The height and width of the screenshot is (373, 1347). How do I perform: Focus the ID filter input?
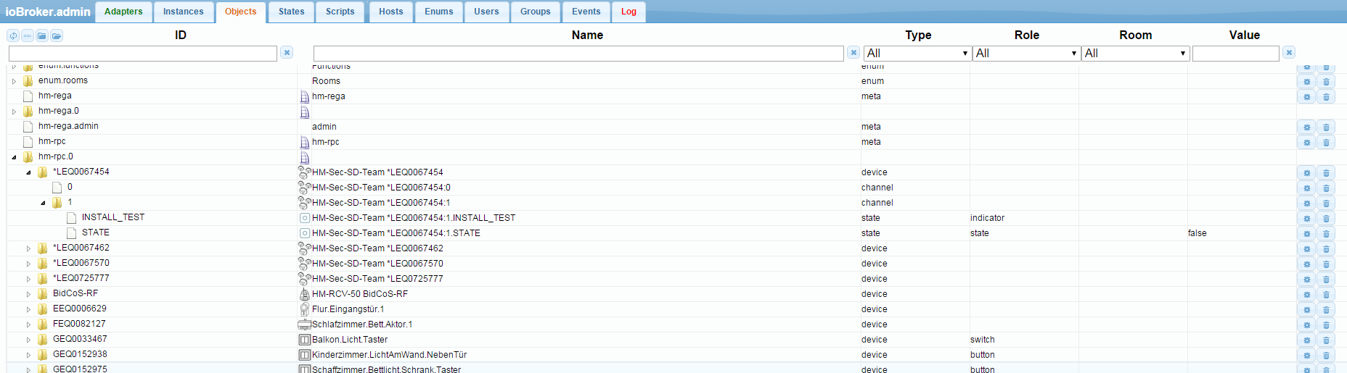coord(143,54)
